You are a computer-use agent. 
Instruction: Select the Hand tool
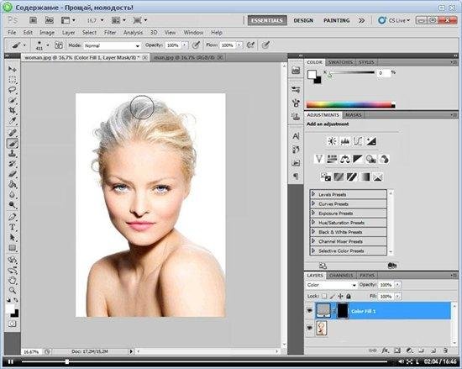[x=12, y=280]
